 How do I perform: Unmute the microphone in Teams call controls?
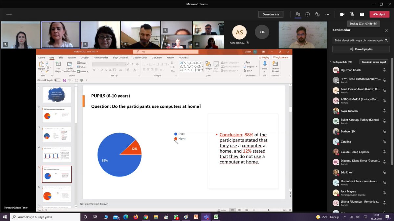coord(352,14)
